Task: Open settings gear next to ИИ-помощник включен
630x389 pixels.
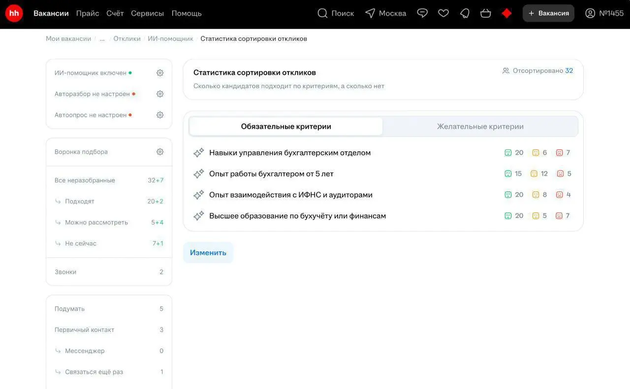Action: (x=159, y=72)
